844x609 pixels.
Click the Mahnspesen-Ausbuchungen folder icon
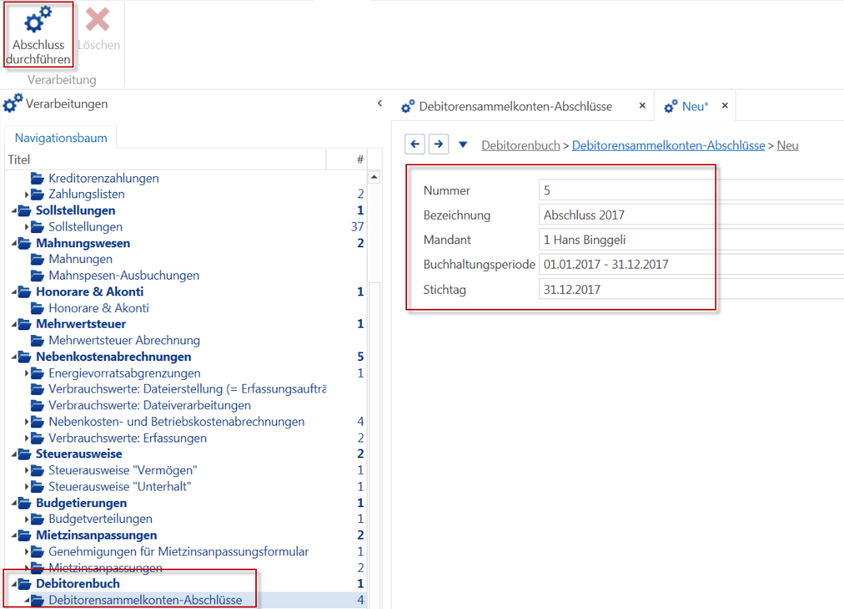coord(37,276)
